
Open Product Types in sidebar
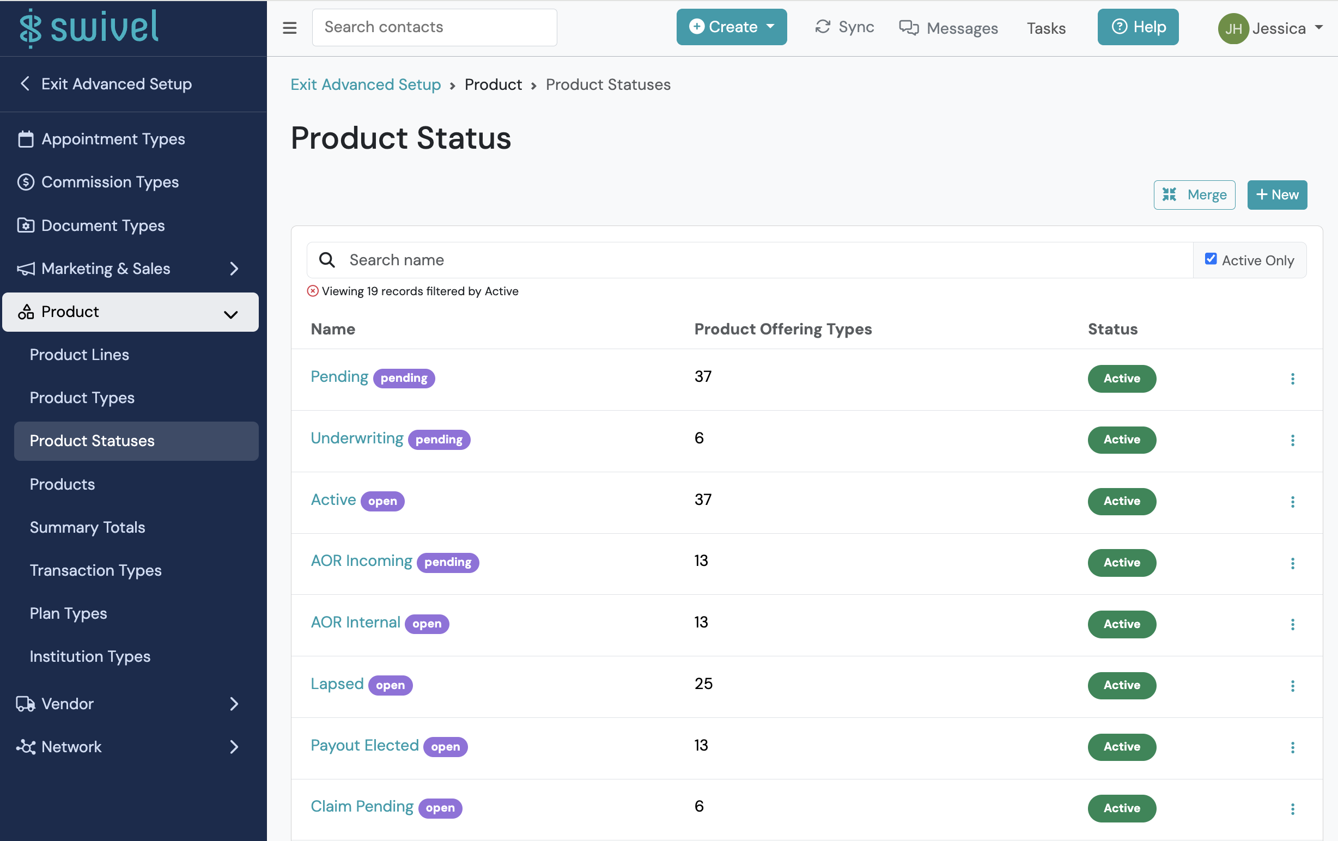pos(82,398)
